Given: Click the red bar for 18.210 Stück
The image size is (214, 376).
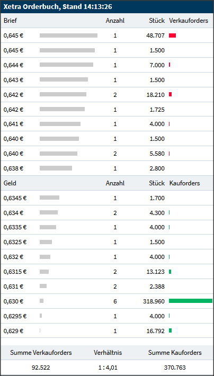Looking at the screenshot, I should click(171, 94).
